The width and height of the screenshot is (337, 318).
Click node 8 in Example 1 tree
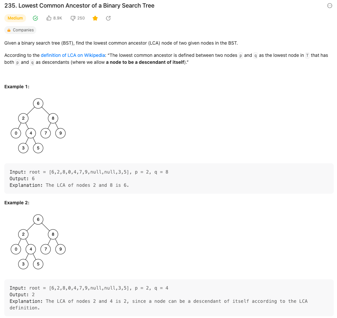point(53,118)
